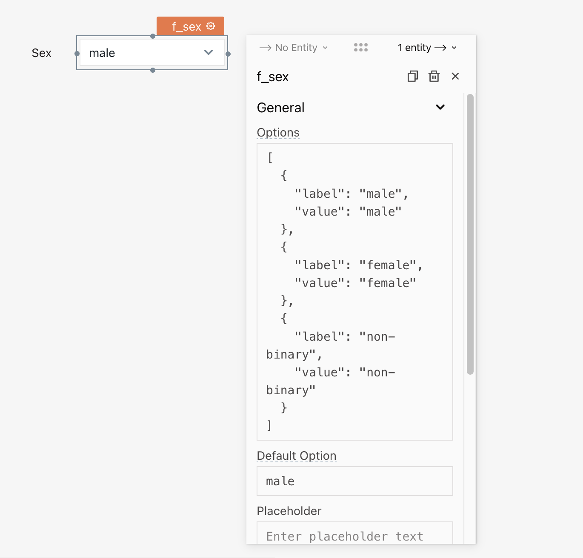Focus the Default Option field containing male
Screen dimensions: 583x558
(x=355, y=481)
